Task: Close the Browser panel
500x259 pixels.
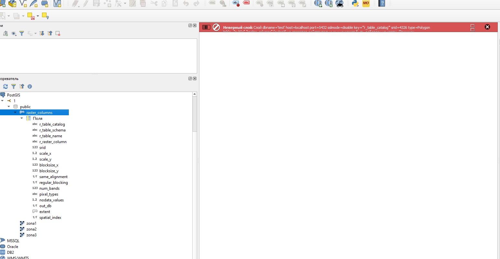Action: 195,79
